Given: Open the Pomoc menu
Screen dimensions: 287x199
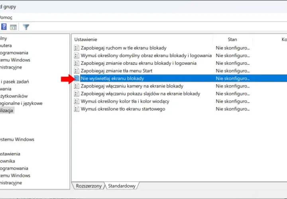Looking at the screenshot, I should pyautogui.click(x=6, y=18).
